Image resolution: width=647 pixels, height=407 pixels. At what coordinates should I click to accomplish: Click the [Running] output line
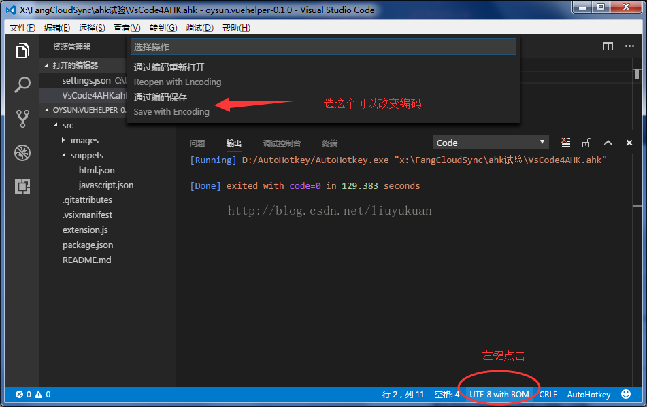[398, 160]
